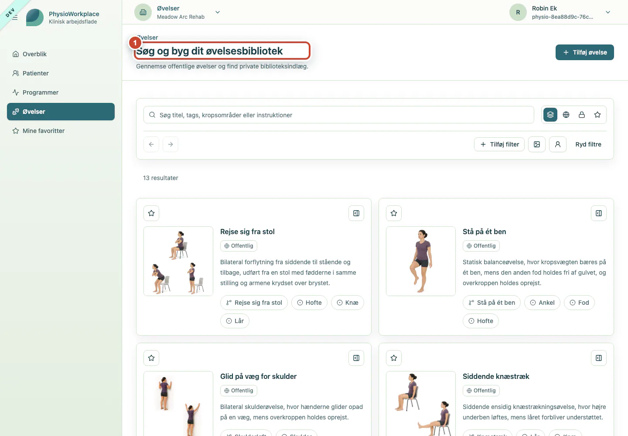This screenshot has height=436, width=628.
Task: Select the all-sources layers filter icon
Action: point(550,115)
